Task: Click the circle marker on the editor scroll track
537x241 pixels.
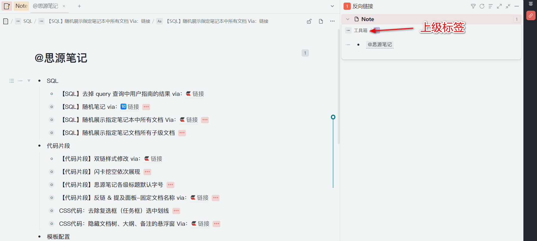Action: 333,117
